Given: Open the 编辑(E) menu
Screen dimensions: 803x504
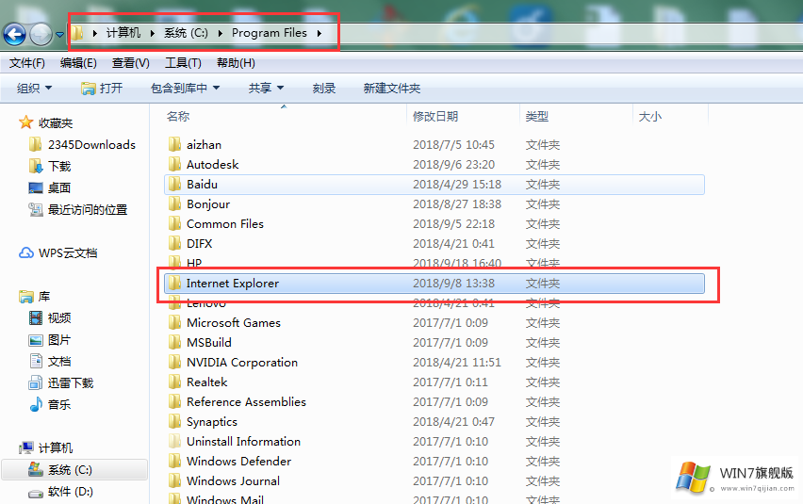Looking at the screenshot, I should [x=78, y=63].
